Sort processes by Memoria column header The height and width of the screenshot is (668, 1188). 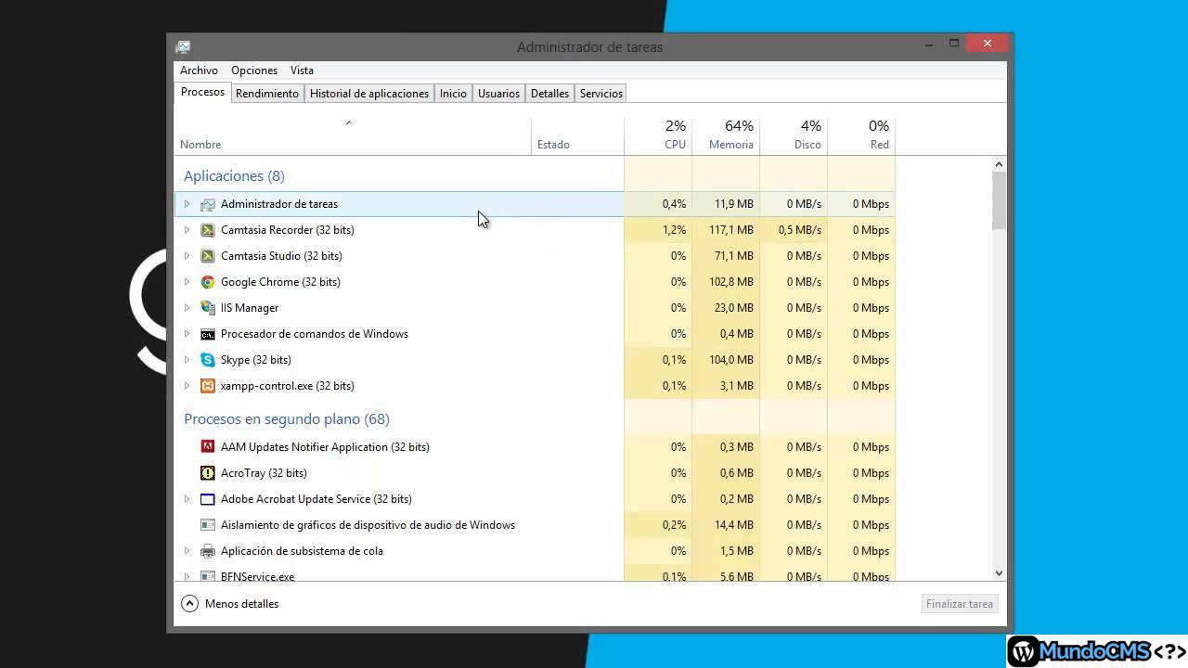coord(730,135)
